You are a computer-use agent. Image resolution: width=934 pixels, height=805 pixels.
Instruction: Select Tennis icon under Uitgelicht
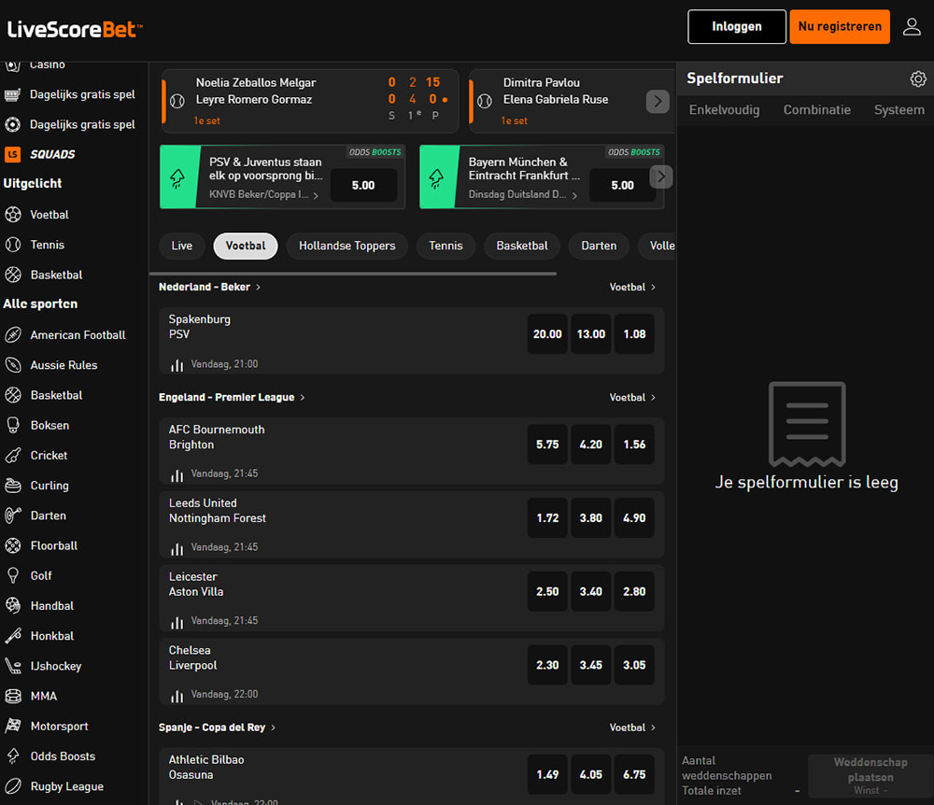[x=13, y=245]
